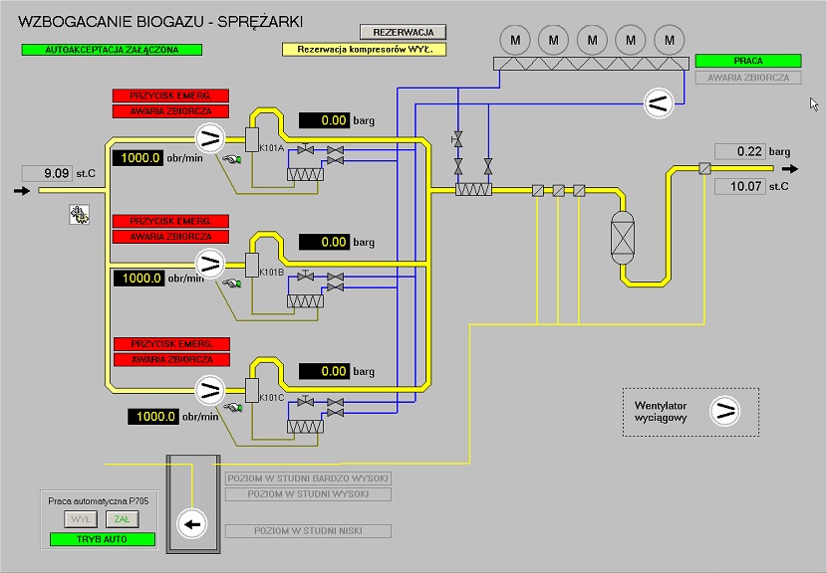The image size is (827, 573).
Task: Select the P705 well pump symbol
Action: click(190, 522)
